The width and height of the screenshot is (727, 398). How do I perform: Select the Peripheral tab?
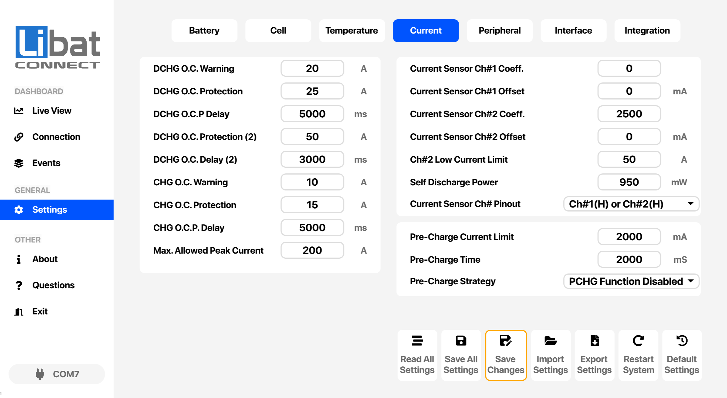point(500,31)
